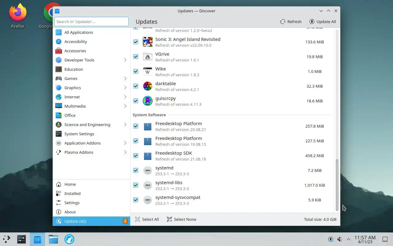Image resolution: width=393 pixels, height=246 pixels.
Task: Click the compass browser taskbar icon
Action: pyautogui.click(x=69, y=239)
